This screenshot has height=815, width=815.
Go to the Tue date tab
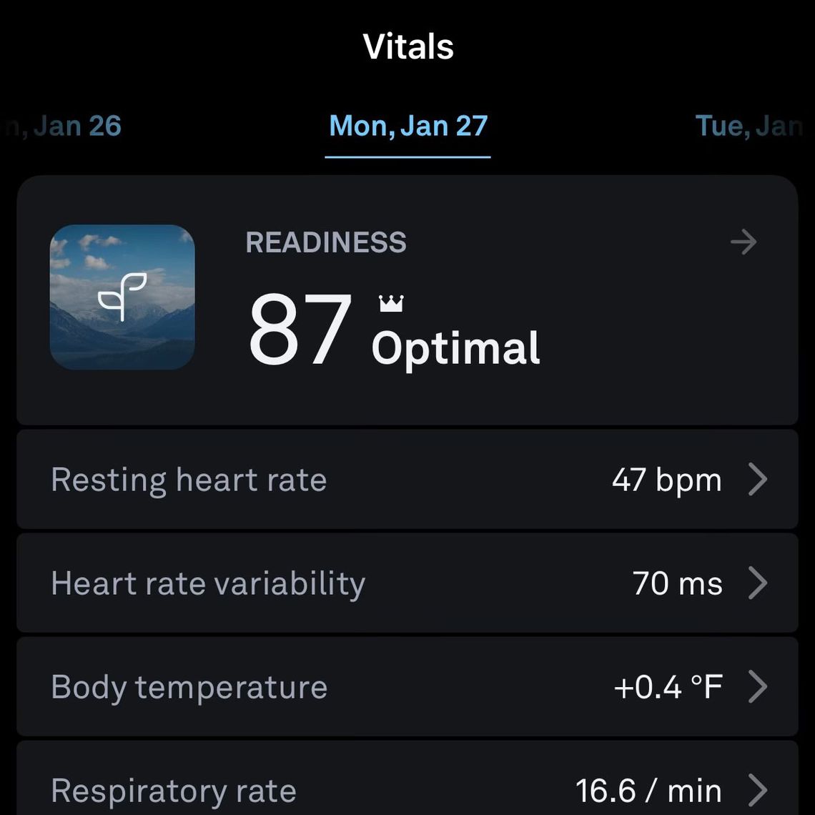tap(748, 126)
